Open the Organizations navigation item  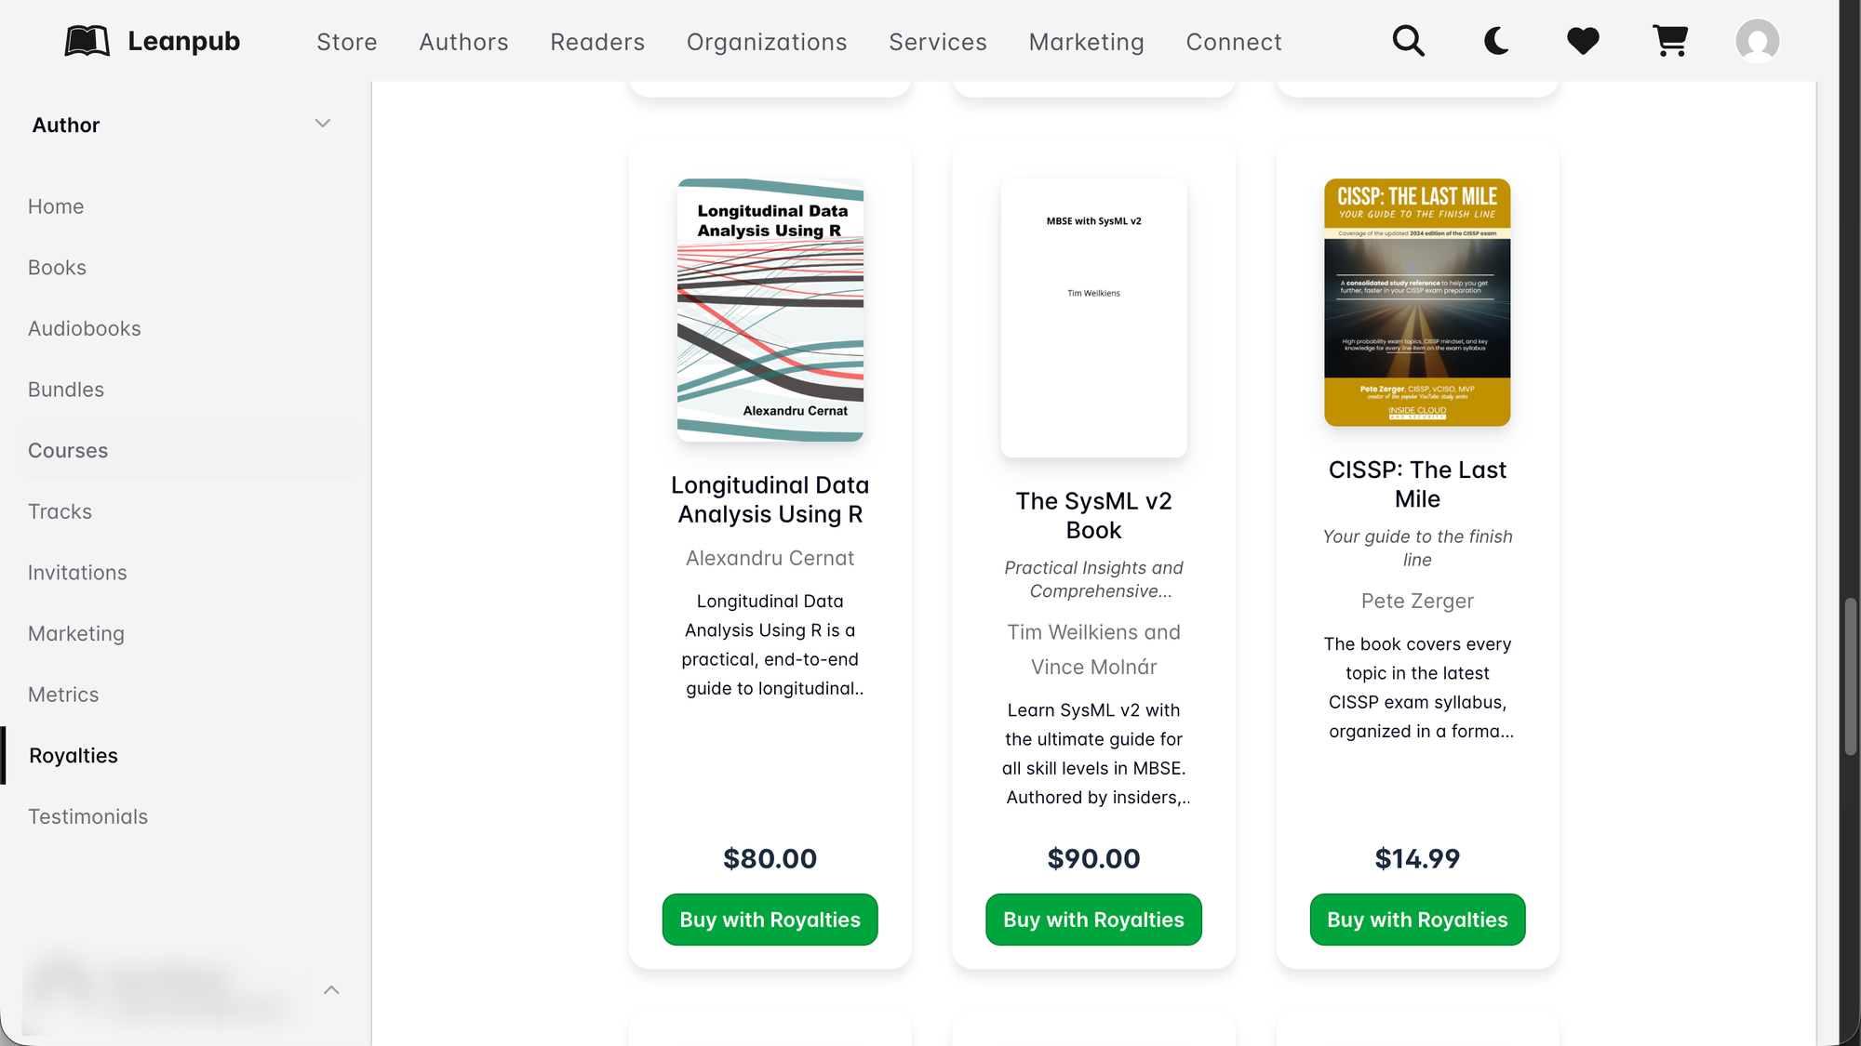coord(767,42)
